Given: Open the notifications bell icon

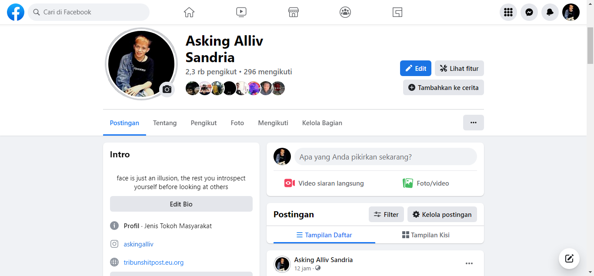Looking at the screenshot, I should (x=550, y=12).
